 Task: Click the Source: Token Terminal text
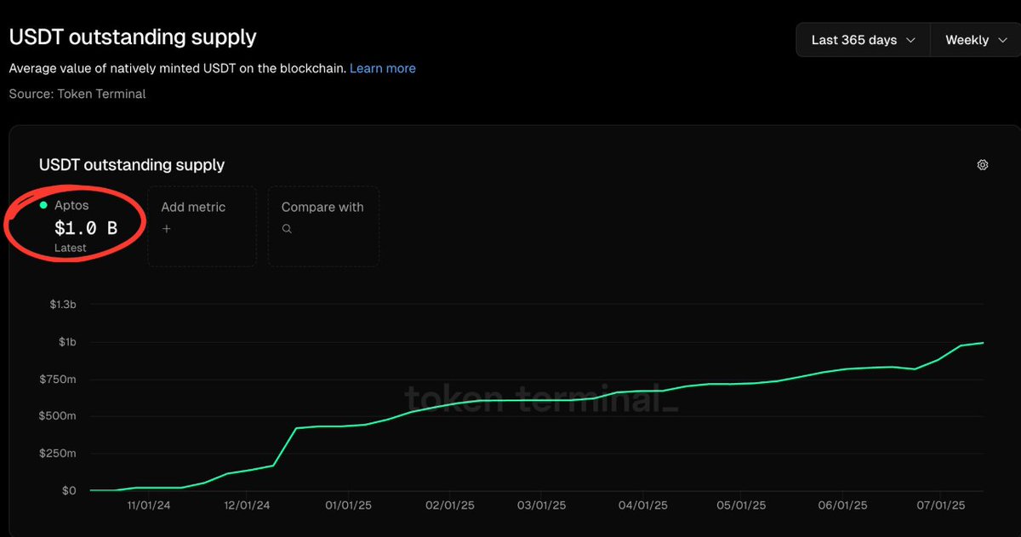[77, 94]
